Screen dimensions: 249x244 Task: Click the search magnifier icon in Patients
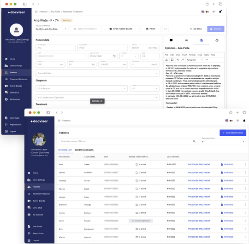194,141
